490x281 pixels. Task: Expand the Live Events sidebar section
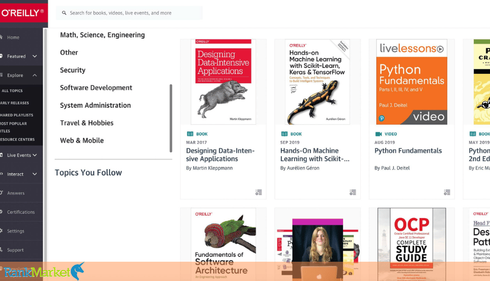(x=35, y=155)
